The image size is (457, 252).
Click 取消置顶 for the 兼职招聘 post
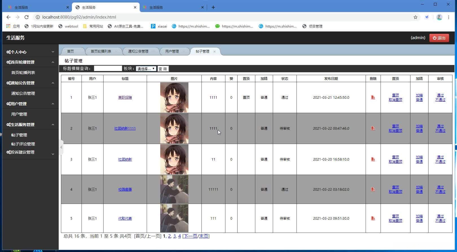[396, 100]
